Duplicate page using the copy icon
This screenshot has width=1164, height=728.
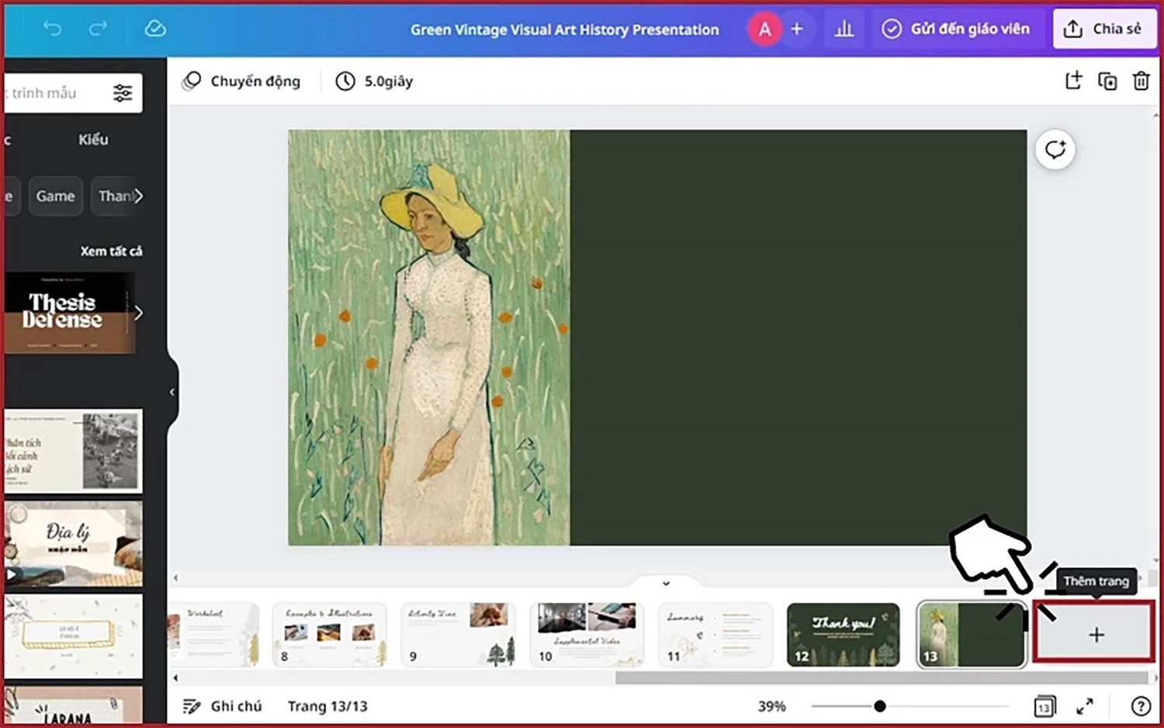1107,81
